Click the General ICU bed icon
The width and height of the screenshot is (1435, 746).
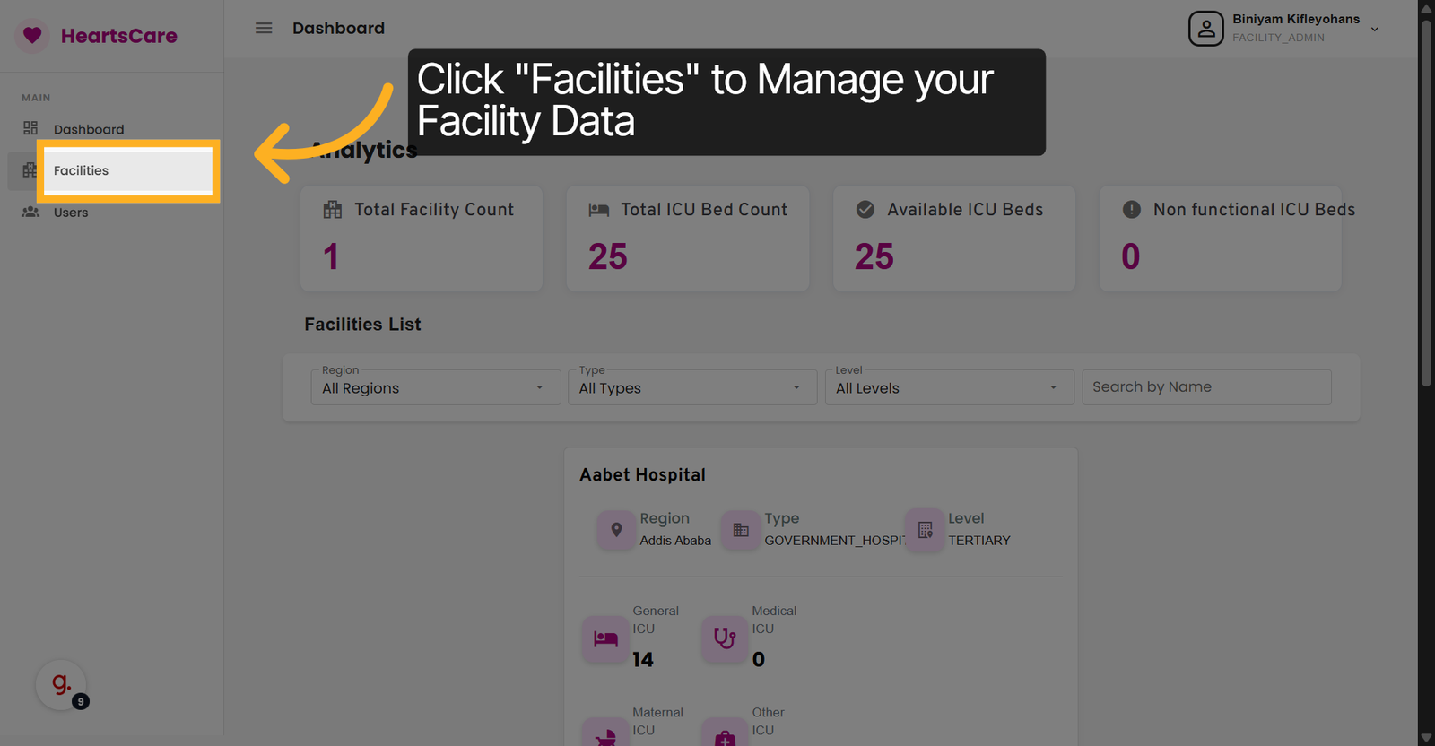(x=605, y=639)
